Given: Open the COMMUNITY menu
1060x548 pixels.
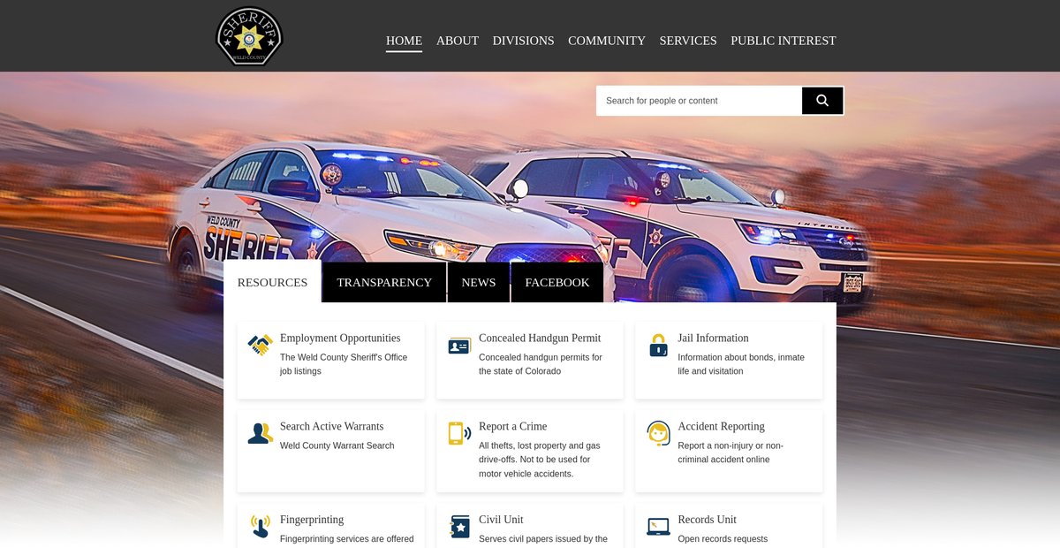Looking at the screenshot, I should [x=607, y=41].
